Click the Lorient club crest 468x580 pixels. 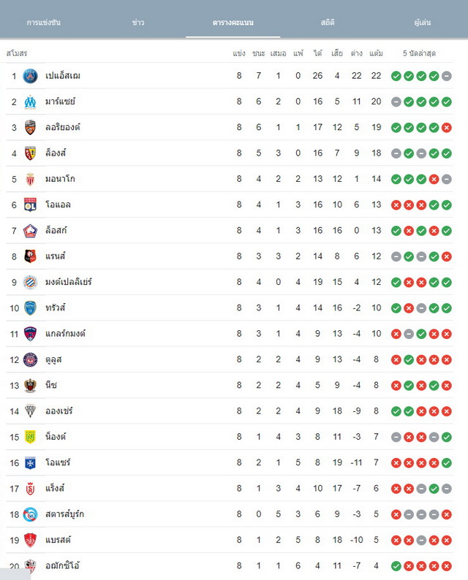click(30, 127)
